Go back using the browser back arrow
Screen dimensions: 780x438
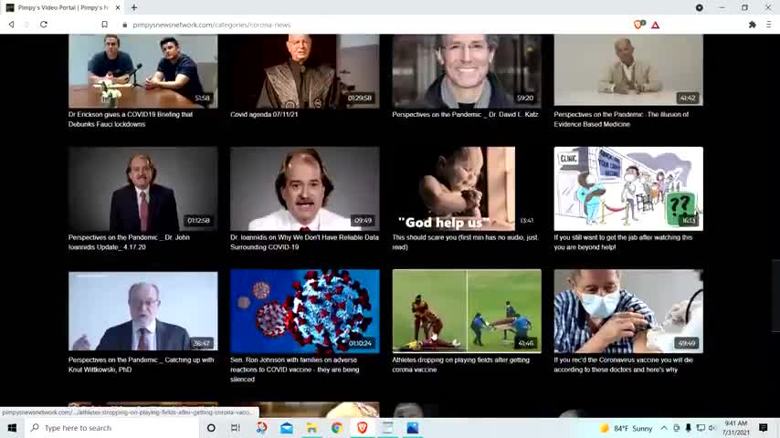coord(11,25)
